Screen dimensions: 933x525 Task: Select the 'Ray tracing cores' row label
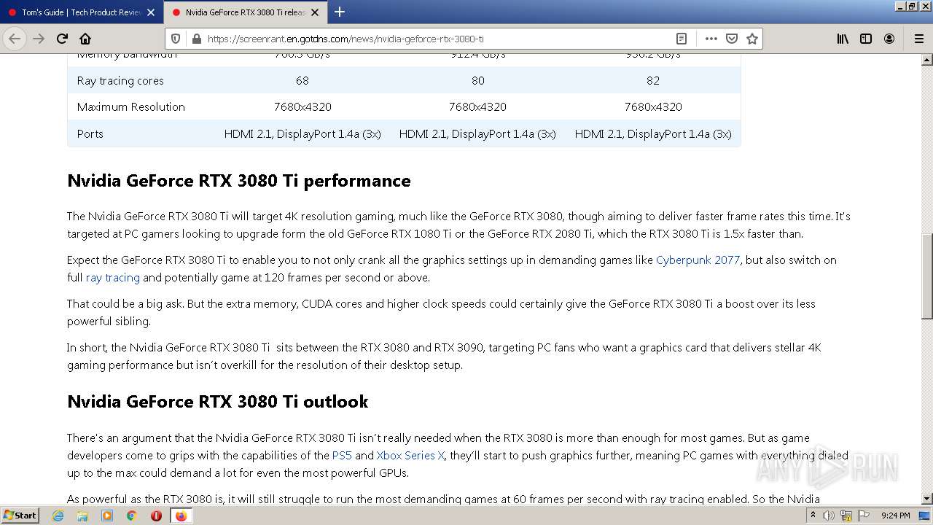click(x=120, y=80)
